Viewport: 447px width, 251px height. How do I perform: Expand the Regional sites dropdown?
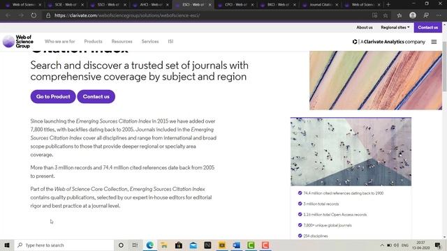[x=395, y=27]
